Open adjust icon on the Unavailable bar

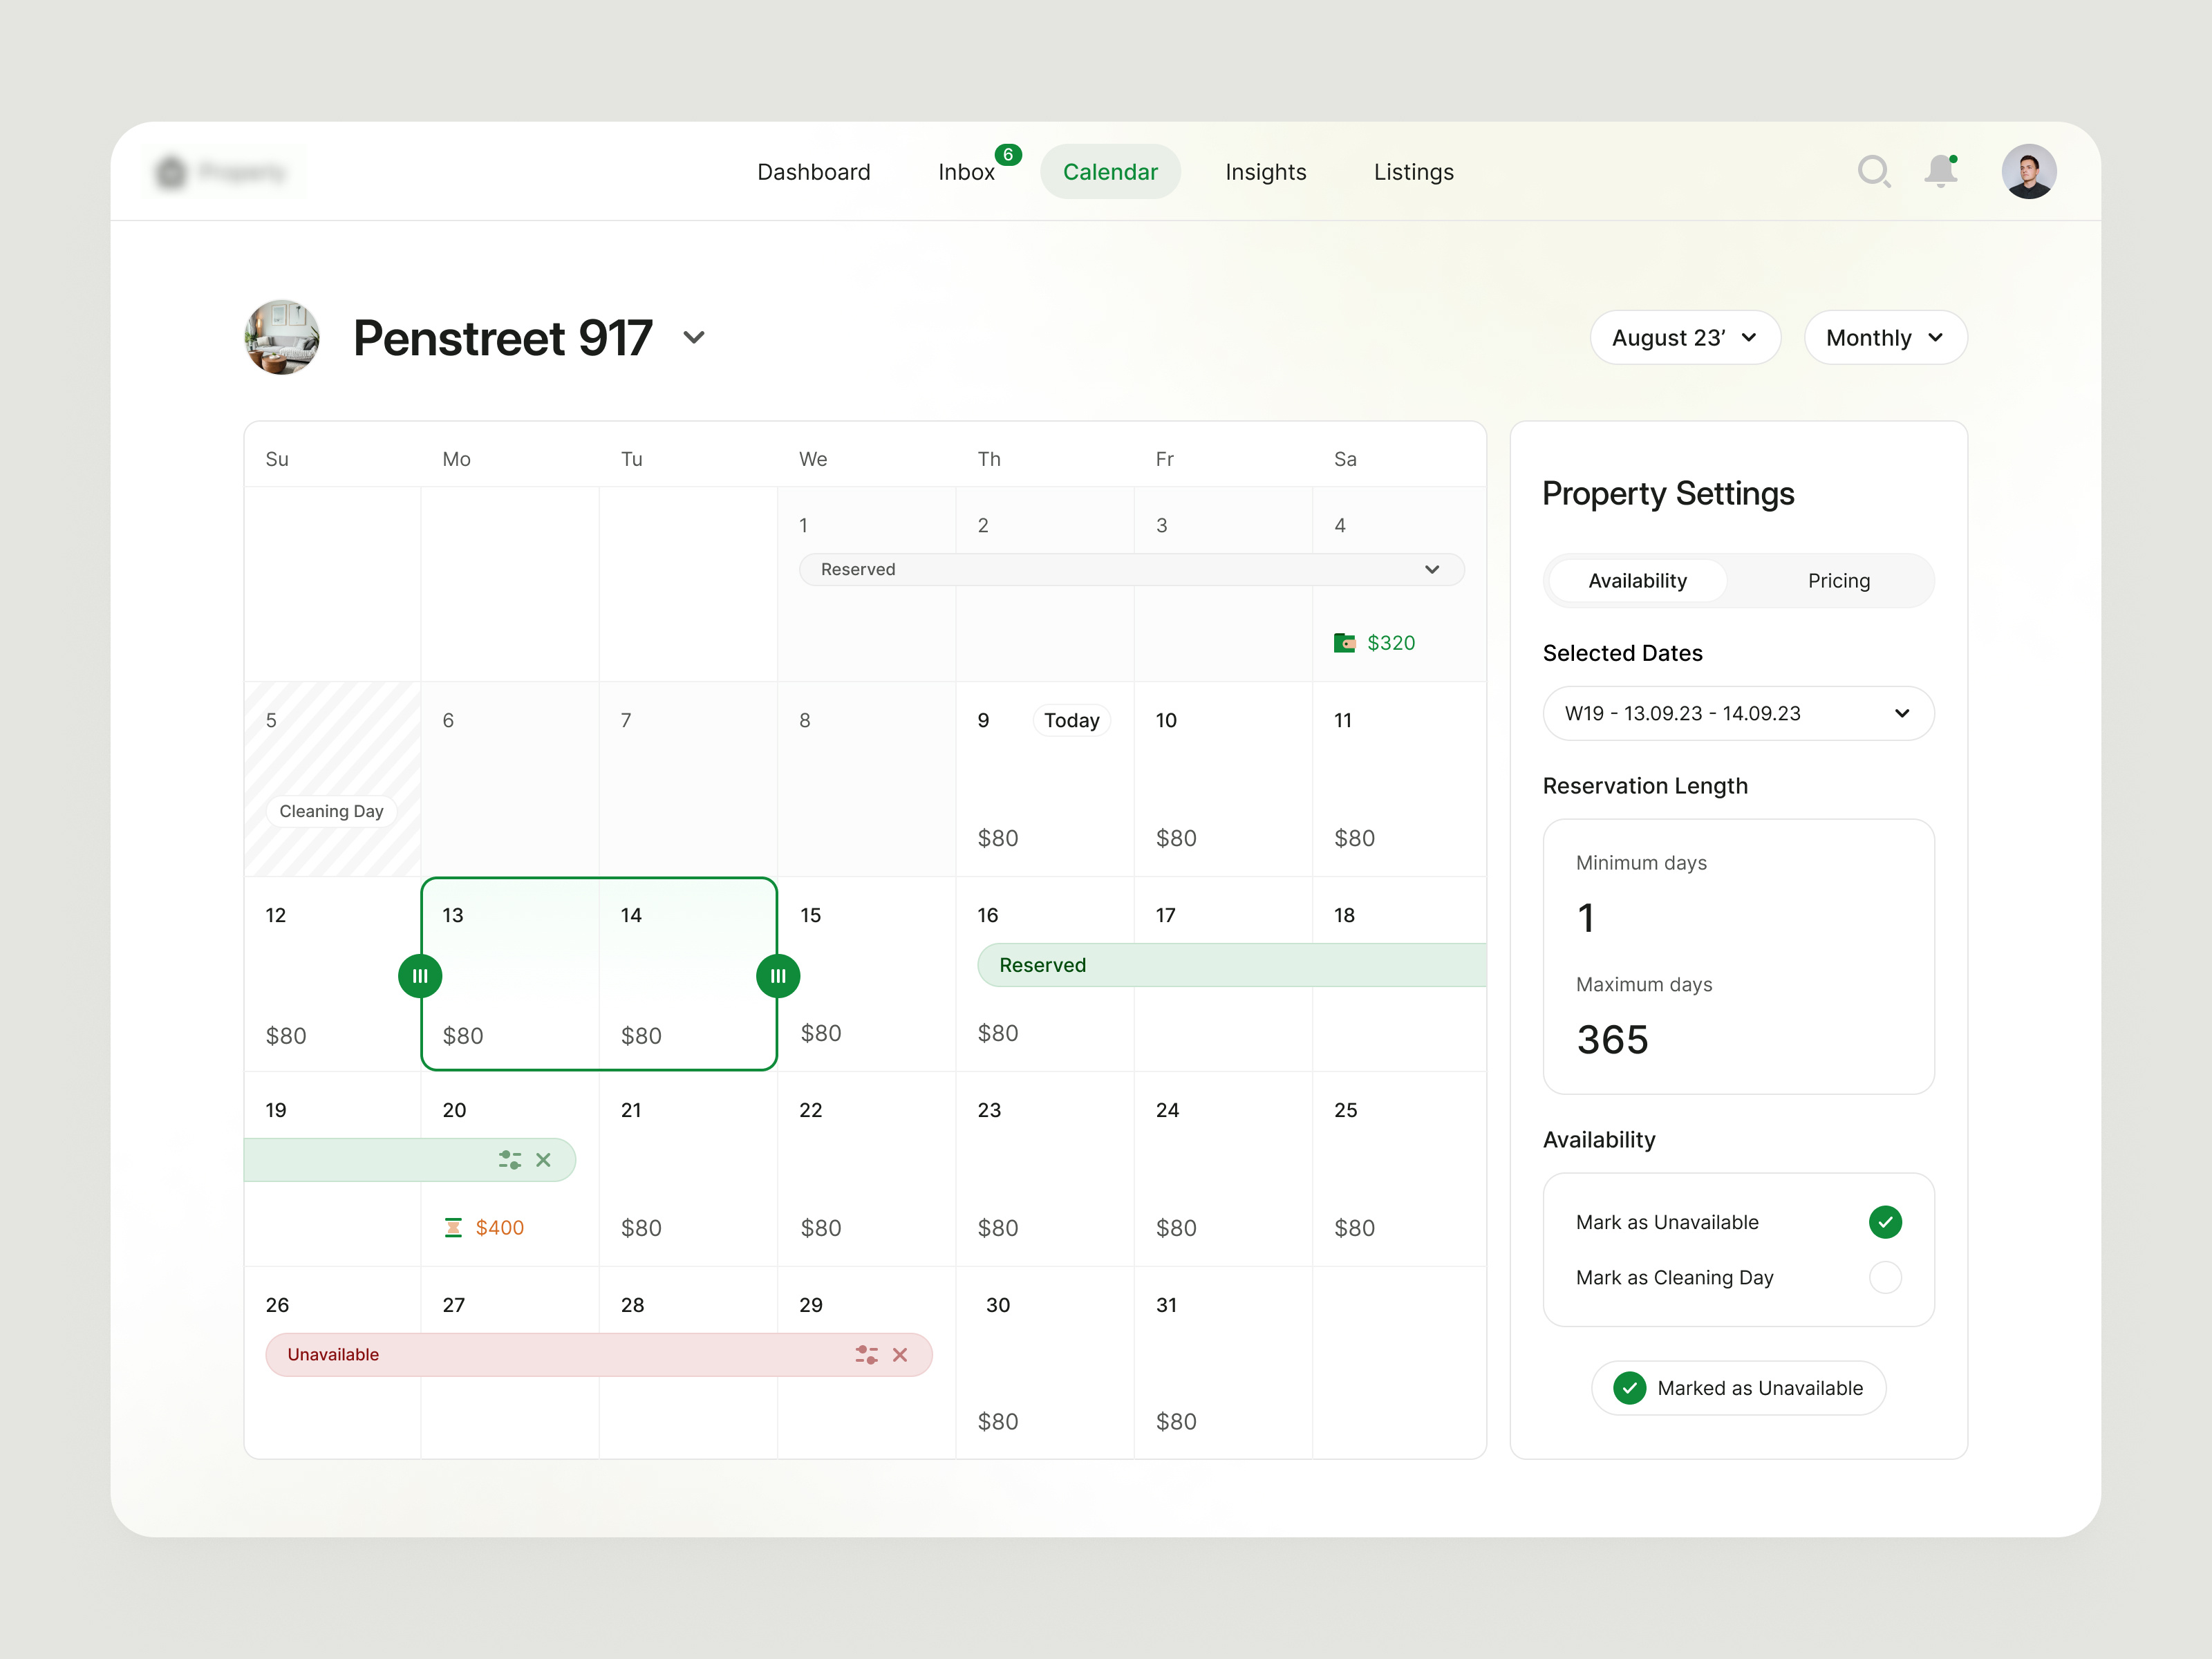pyautogui.click(x=867, y=1354)
